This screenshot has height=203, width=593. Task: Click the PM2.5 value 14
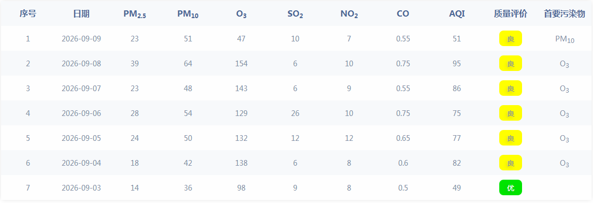pos(135,188)
